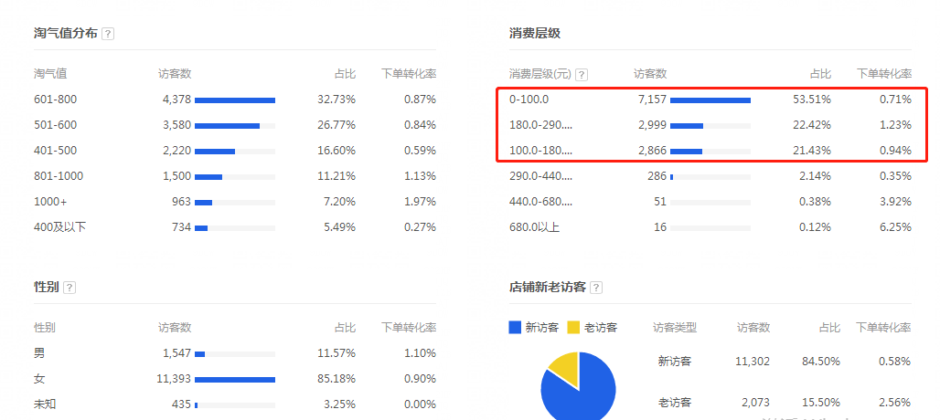Screen dimensions: 940x420
Task: Click the question mark icon beside 性别
Action: click(69, 288)
